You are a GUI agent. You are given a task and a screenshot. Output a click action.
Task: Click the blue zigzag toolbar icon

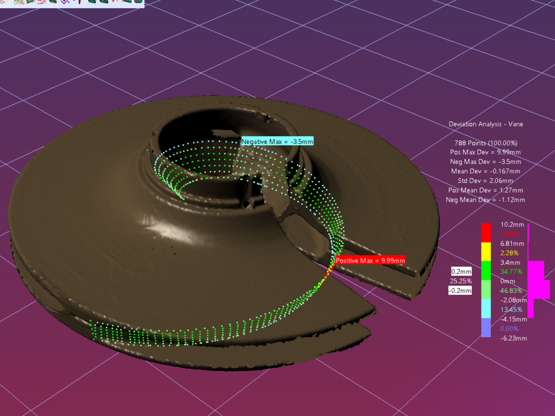click(65, 2)
